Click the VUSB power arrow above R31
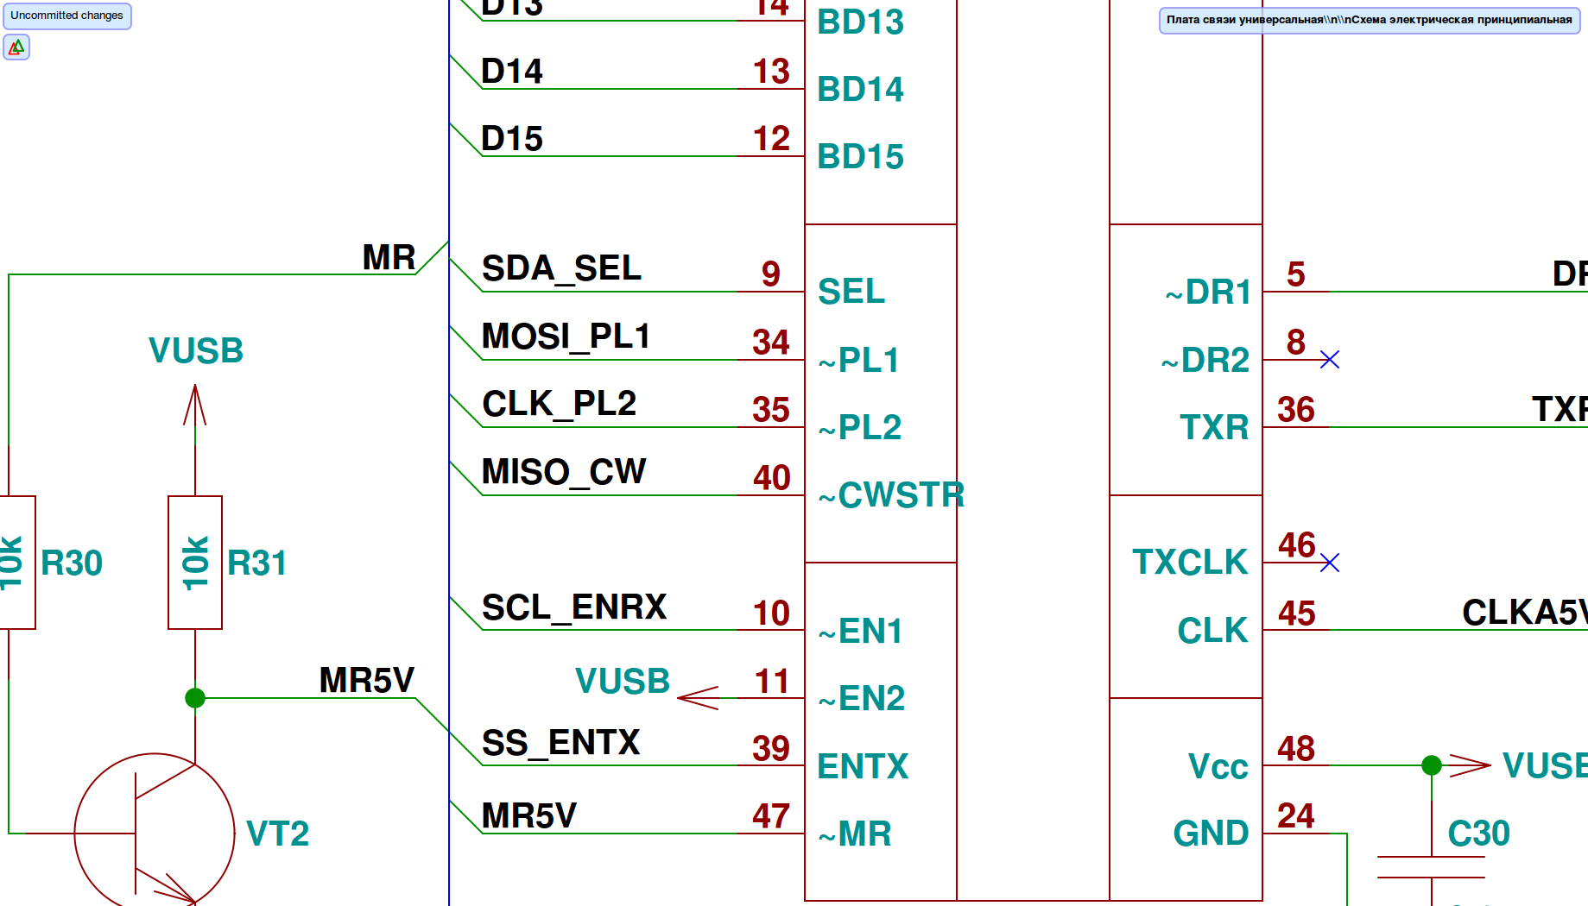Viewport: 1588px width, 906px height. [195, 406]
